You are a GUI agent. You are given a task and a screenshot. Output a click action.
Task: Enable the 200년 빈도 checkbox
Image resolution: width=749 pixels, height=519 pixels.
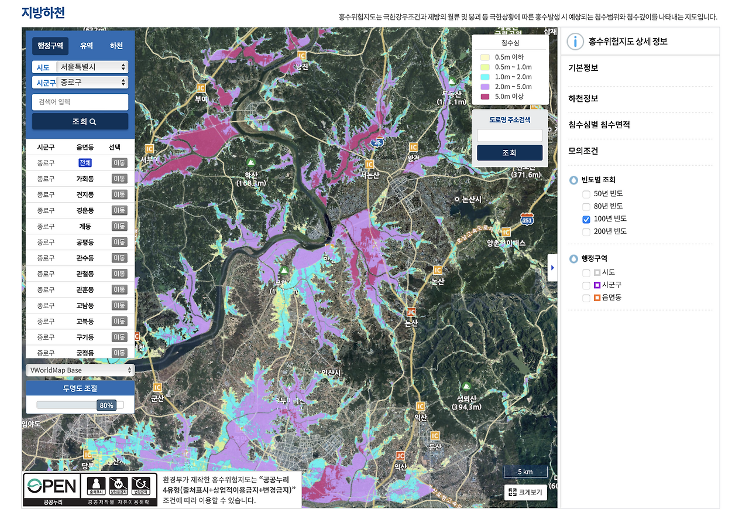tap(586, 231)
